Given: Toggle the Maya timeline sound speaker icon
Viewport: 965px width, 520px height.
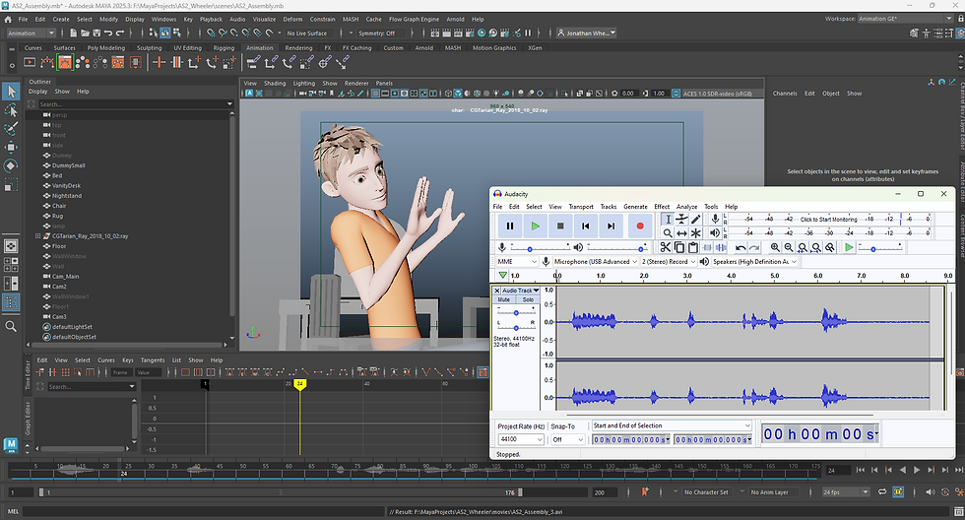Looking at the screenshot, I should pos(931,491).
